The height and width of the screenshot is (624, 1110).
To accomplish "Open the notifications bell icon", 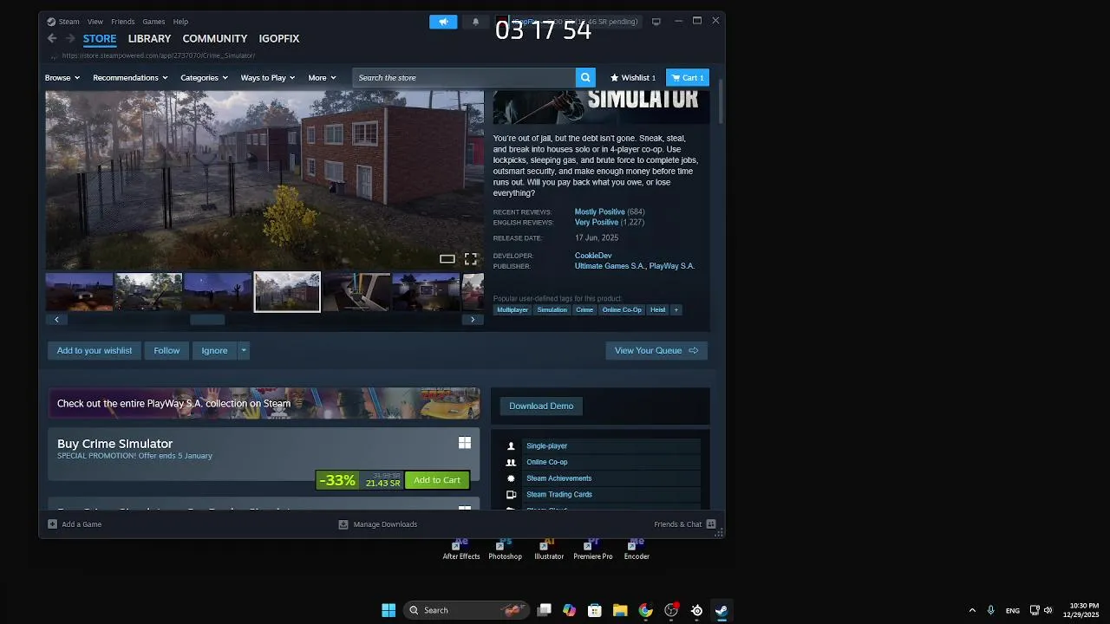I will click(x=475, y=22).
